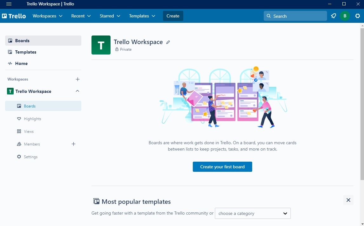Image resolution: width=364 pixels, height=226 pixels.
Task: Minimize the Trello window
Action: click(x=330, y=4)
